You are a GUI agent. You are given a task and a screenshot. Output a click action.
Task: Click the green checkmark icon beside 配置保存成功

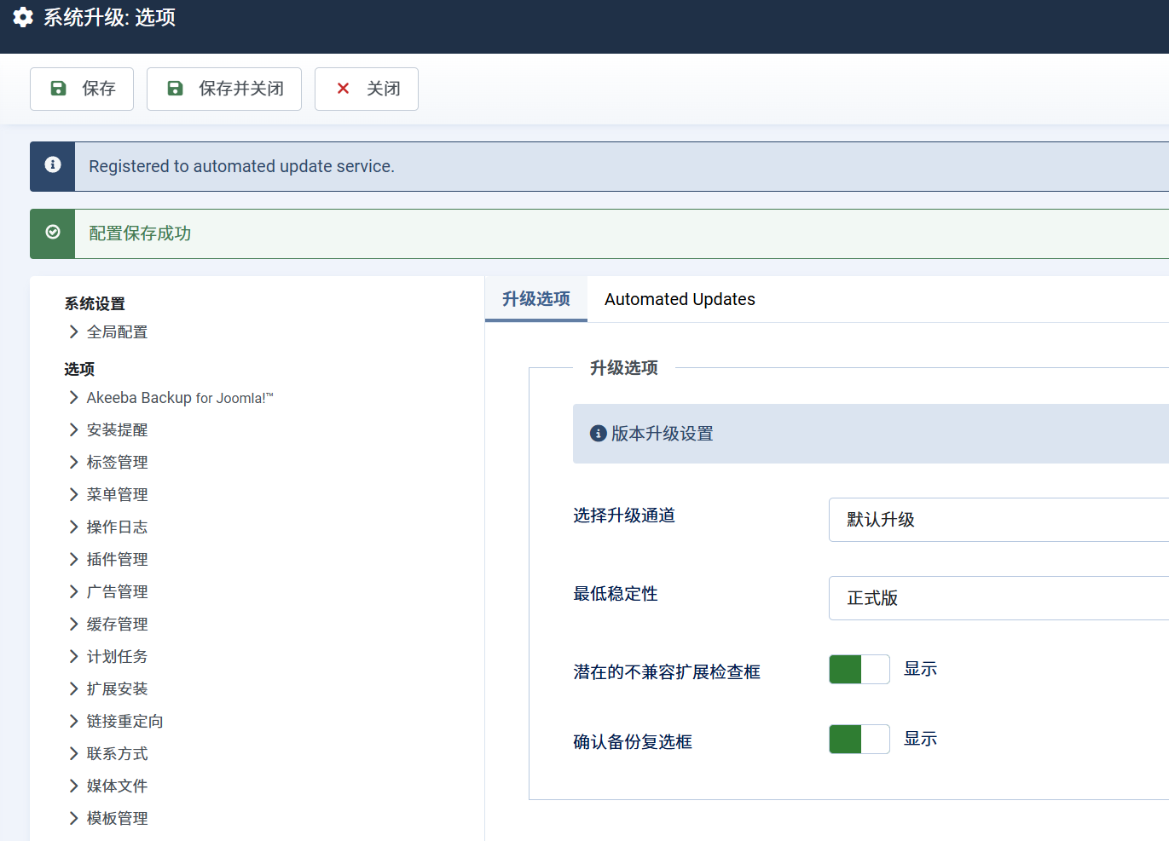(x=53, y=233)
